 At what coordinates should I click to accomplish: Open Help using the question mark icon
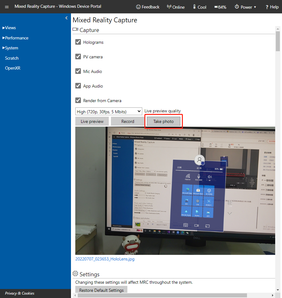[267, 7]
